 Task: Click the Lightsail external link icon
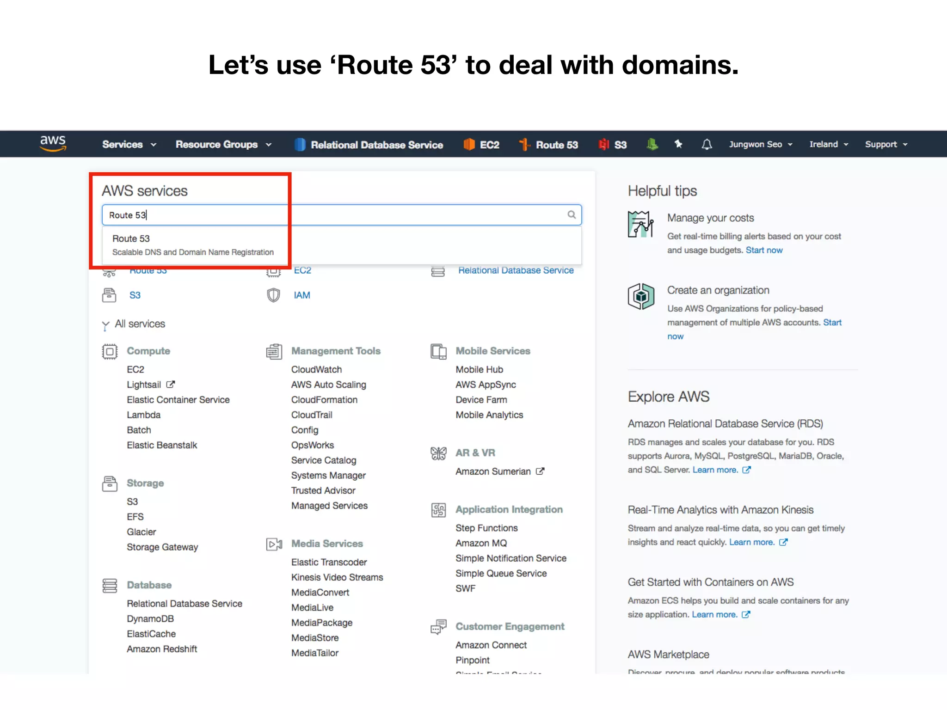pyautogui.click(x=171, y=384)
